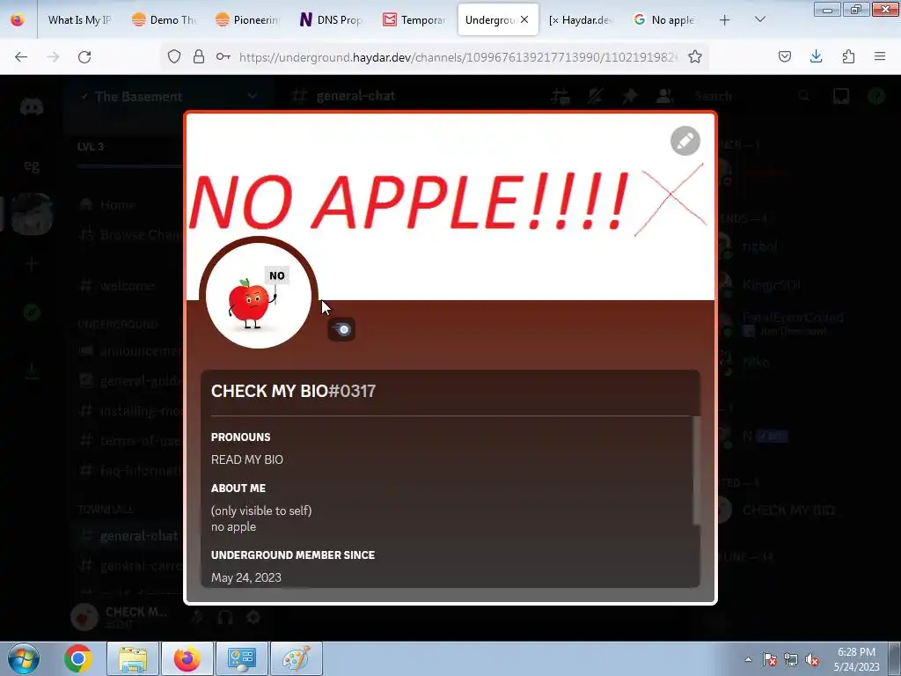Open the Firefox downloads panel
This screenshot has height=676, width=901.
(x=816, y=56)
